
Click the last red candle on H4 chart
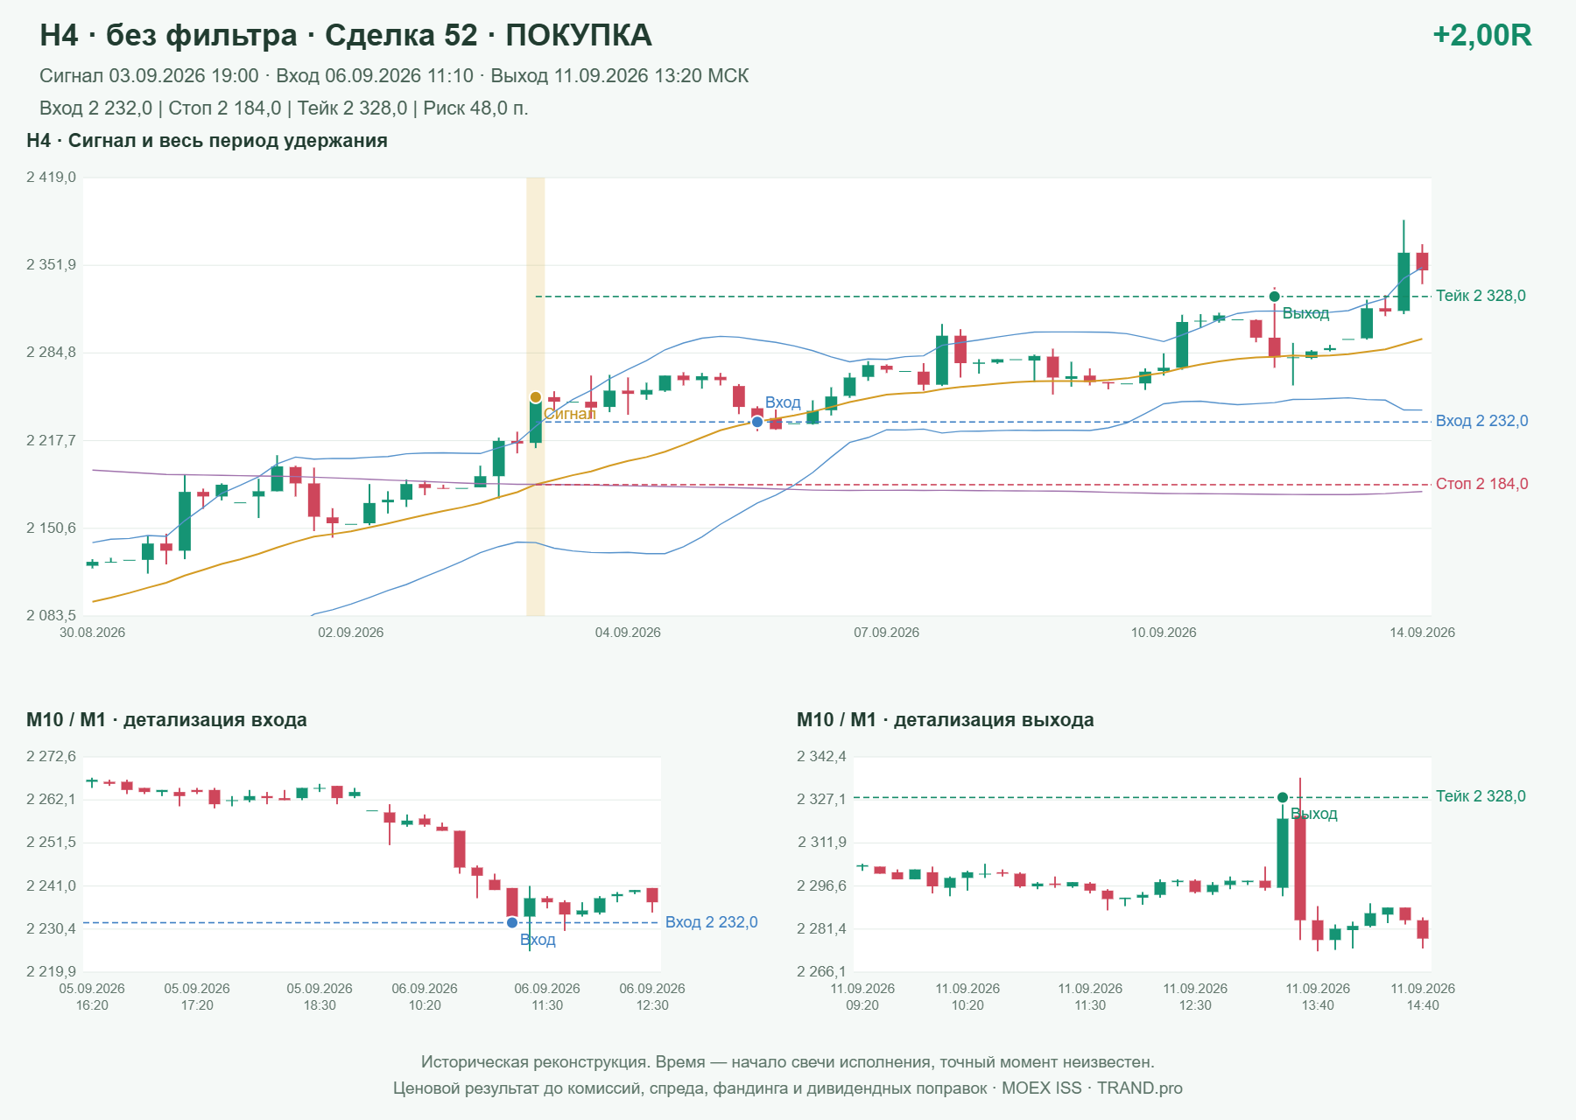coord(1422,262)
